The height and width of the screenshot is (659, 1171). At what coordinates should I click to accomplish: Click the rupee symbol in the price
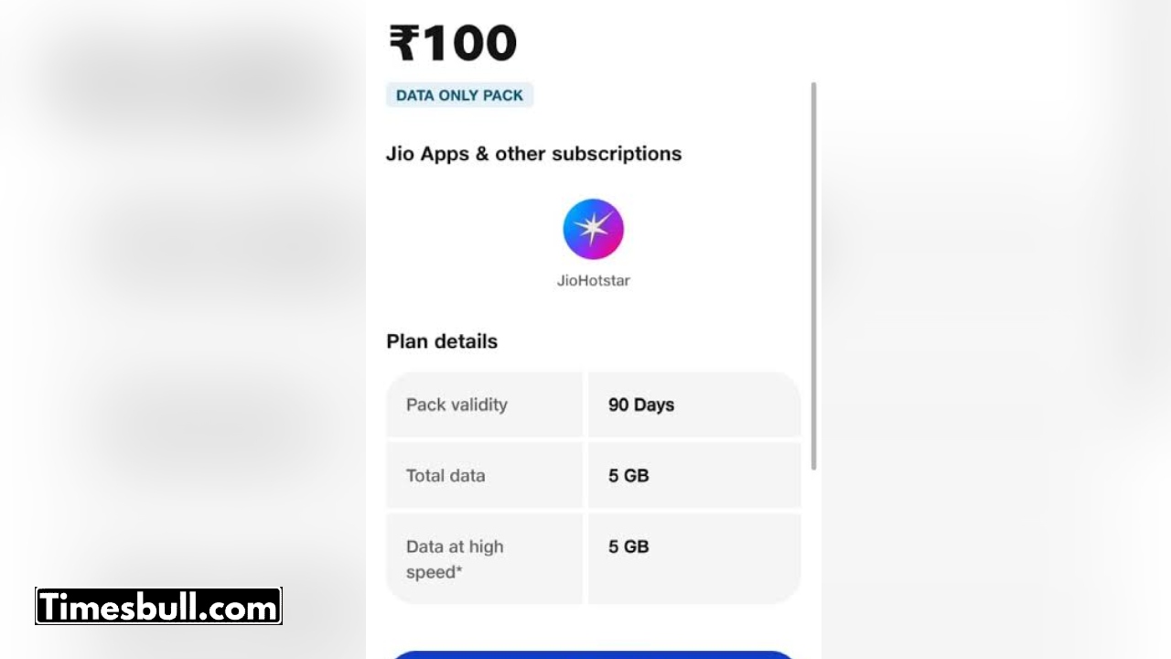403,43
